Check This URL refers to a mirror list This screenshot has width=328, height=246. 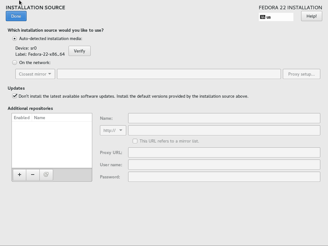click(x=135, y=141)
